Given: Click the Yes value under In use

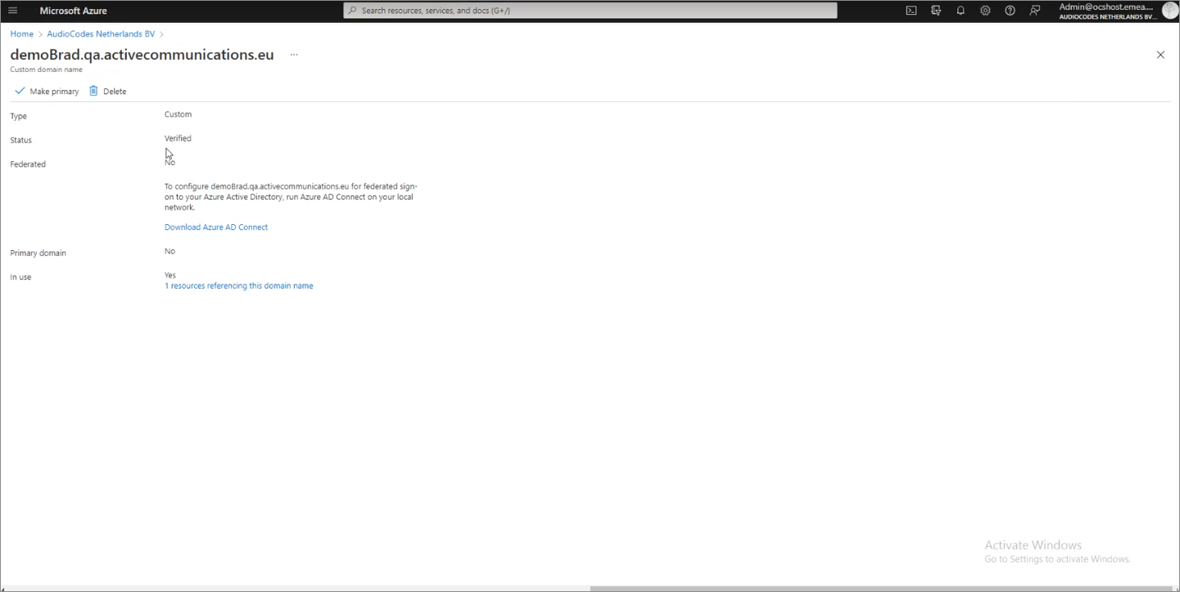Looking at the screenshot, I should pyautogui.click(x=170, y=276).
